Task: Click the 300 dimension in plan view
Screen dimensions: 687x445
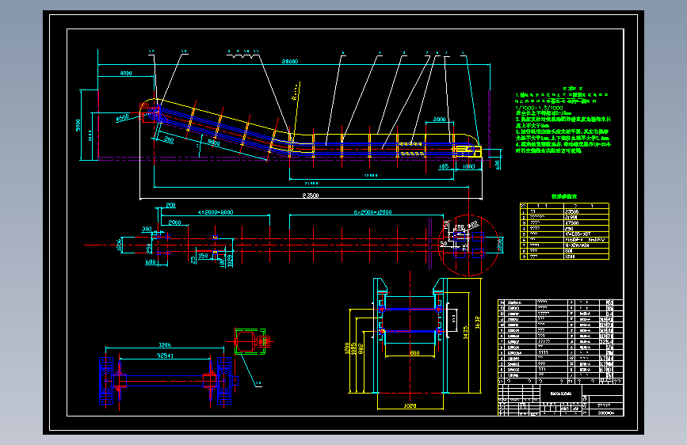Action: pyautogui.click(x=147, y=229)
